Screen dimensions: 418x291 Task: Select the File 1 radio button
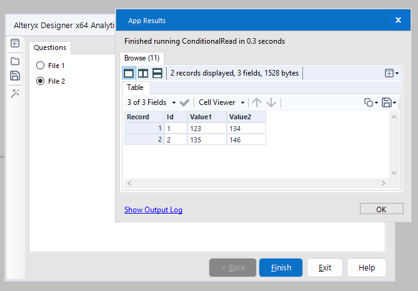point(41,65)
